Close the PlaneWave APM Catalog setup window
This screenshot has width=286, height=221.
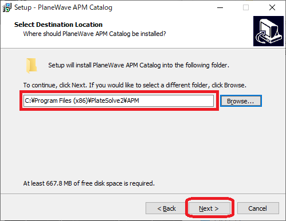(x=272, y=7)
